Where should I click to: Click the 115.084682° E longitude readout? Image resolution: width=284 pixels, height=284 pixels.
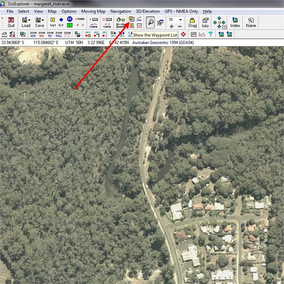(46, 43)
